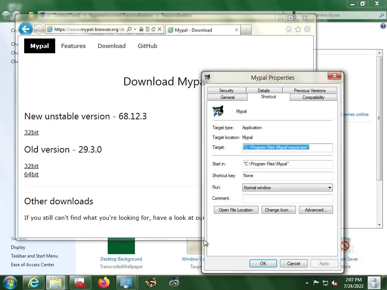Viewport: 387px width, 290px height.
Task: Click the Shortcut key field
Action: [288, 176]
